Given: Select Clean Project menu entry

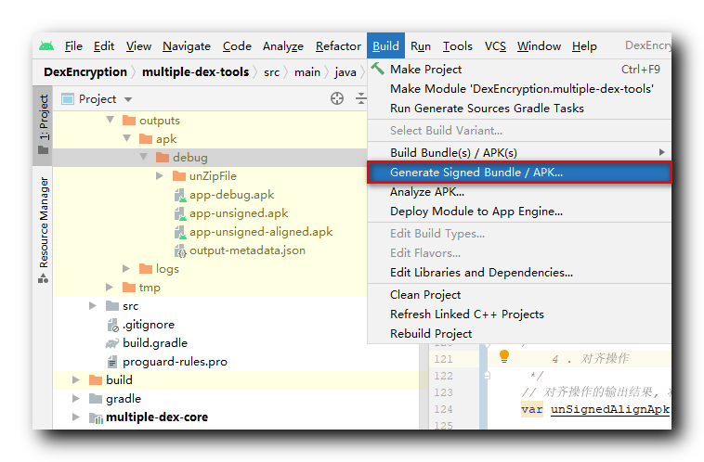Looking at the screenshot, I should [519, 295].
